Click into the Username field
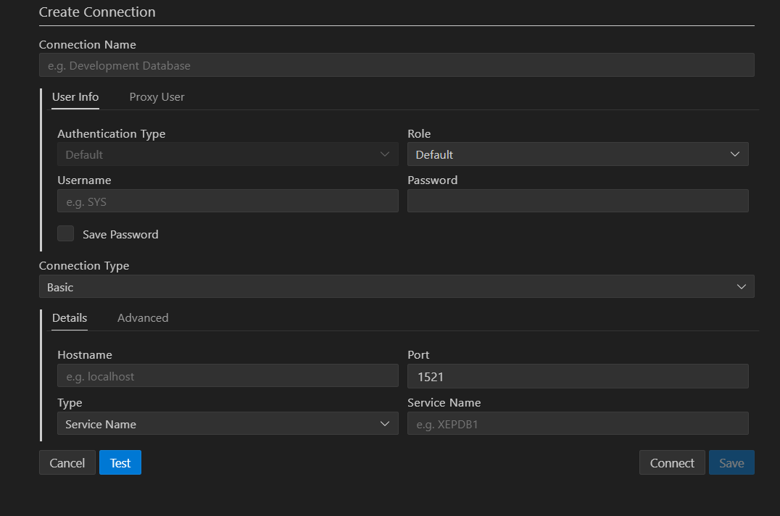 (228, 201)
